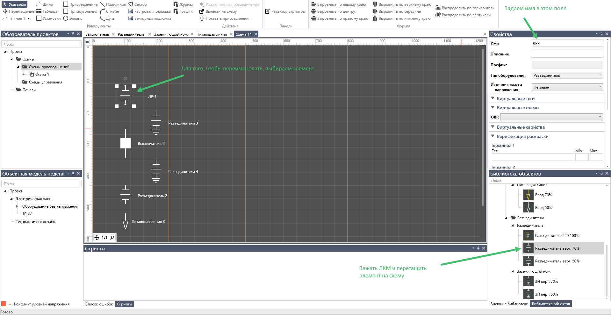Expand the Схема 1 tree node
The width and height of the screenshot is (611, 315).
(24, 74)
